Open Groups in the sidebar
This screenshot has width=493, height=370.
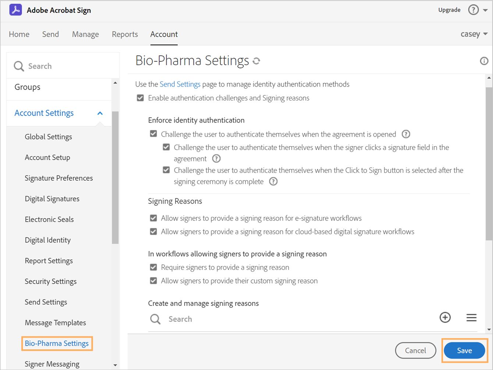click(28, 87)
